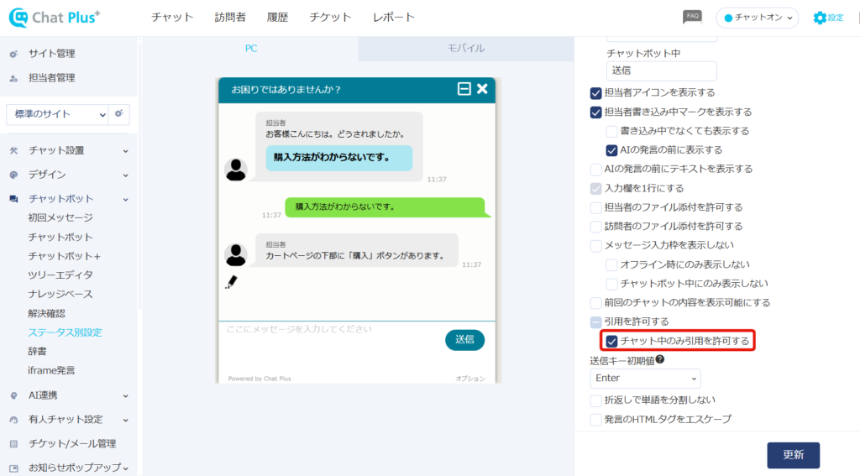The image size is (860, 476).
Task: Open the 設定 gear icon
Action: pos(820,18)
